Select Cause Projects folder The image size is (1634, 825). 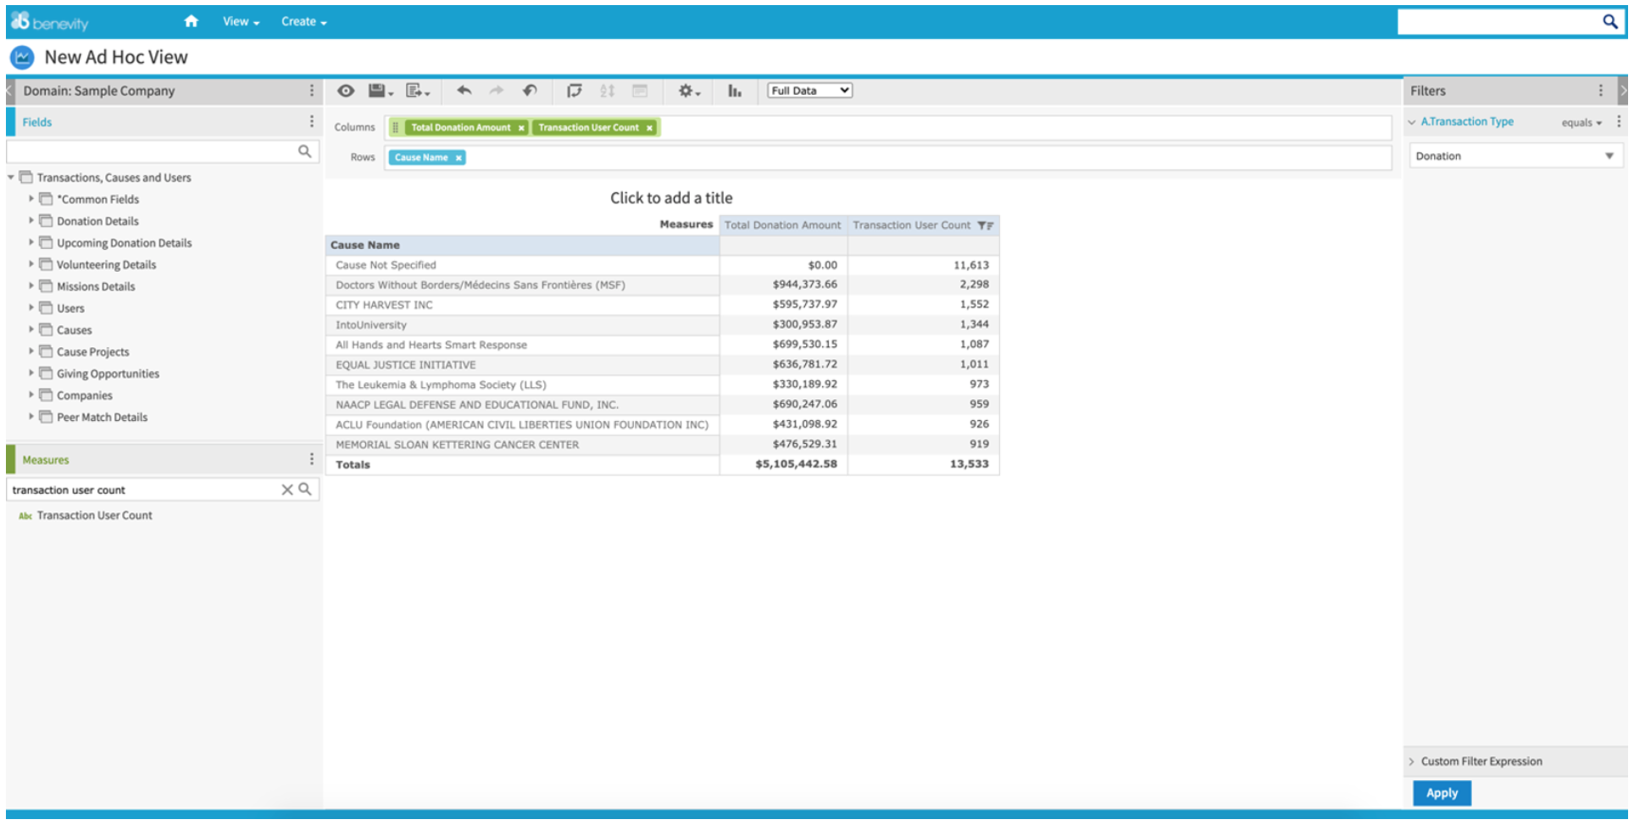coord(92,352)
